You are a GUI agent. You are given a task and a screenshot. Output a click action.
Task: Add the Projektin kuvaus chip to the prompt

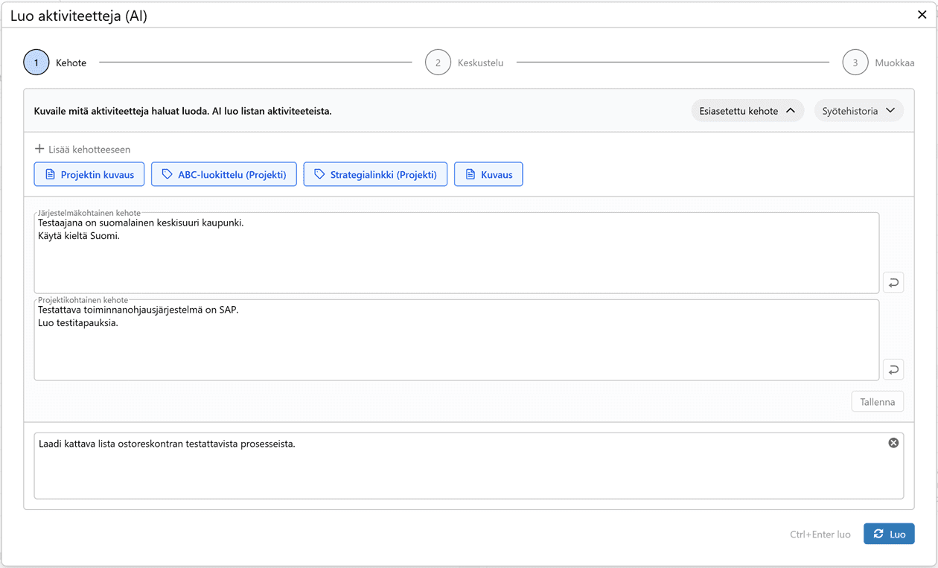tap(89, 174)
